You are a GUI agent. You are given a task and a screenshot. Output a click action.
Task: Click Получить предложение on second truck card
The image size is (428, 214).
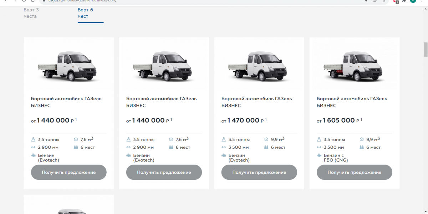164,172
